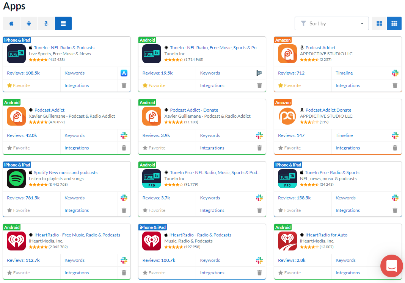Image resolution: width=405 pixels, height=283 pixels.
Task: Delete Android Podcast Addict card
Action: tap(124, 148)
